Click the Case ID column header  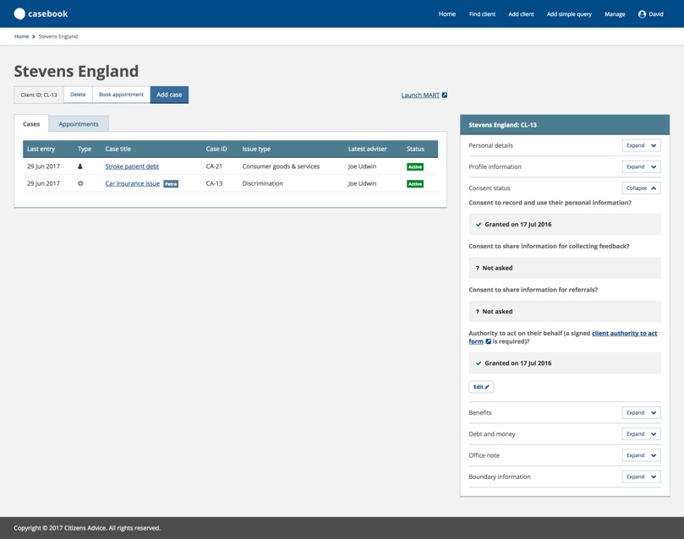click(216, 149)
